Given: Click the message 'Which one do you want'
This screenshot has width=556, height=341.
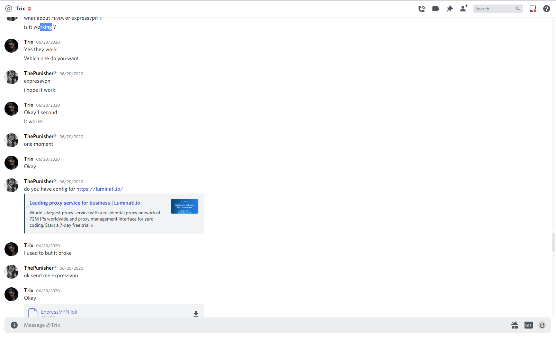Looking at the screenshot, I should point(51,59).
